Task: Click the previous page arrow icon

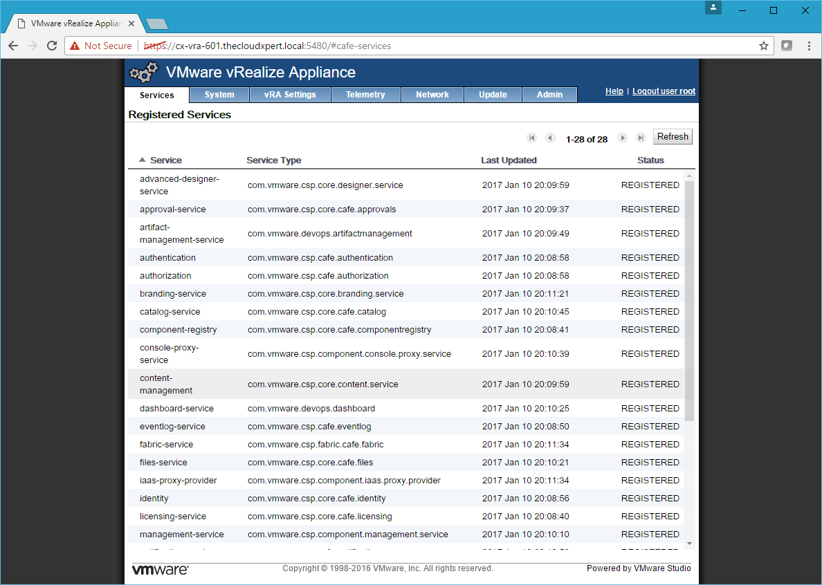Action: coord(550,138)
